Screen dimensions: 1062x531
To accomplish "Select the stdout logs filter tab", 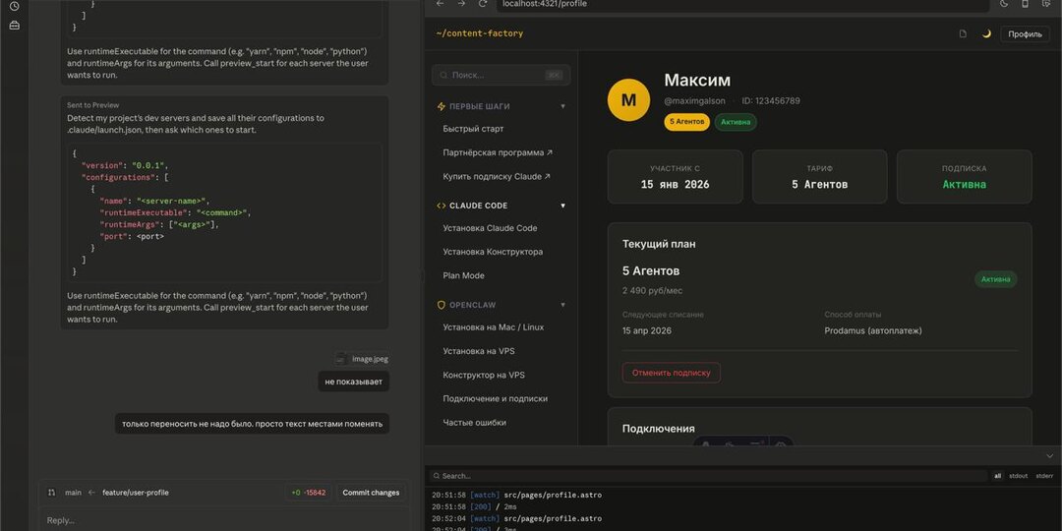I will pyautogui.click(x=1018, y=476).
